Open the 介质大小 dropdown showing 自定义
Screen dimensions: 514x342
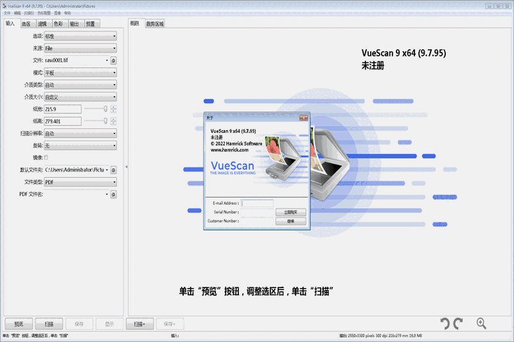tap(80, 97)
